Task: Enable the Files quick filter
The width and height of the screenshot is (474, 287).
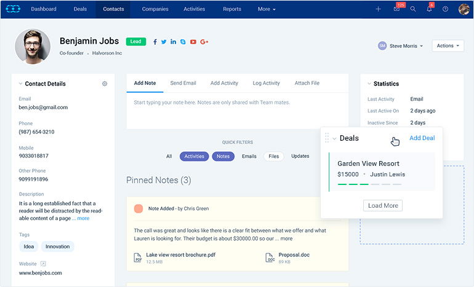Action: point(273,156)
